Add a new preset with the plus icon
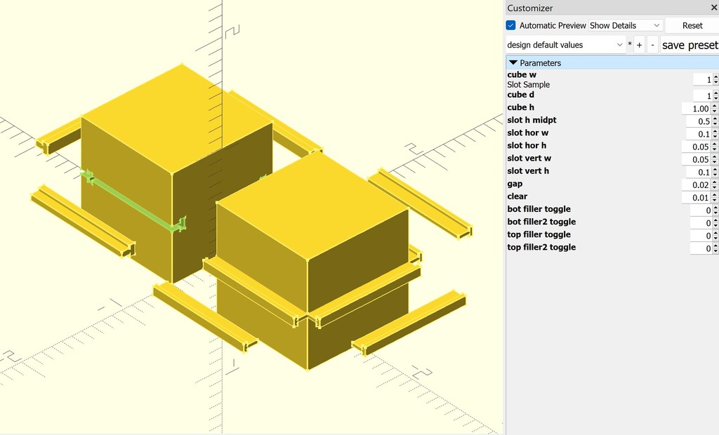The height and width of the screenshot is (435, 719). (x=639, y=44)
